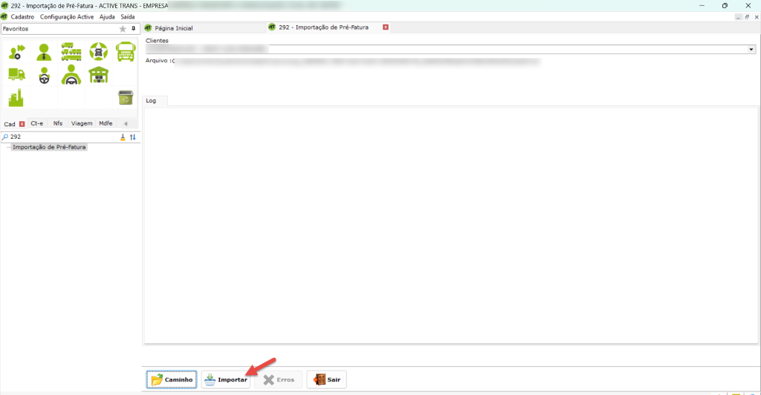Click the left scroll arrow of sidebar tabs
Viewport: 761px width, 395px height.
(x=126, y=123)
